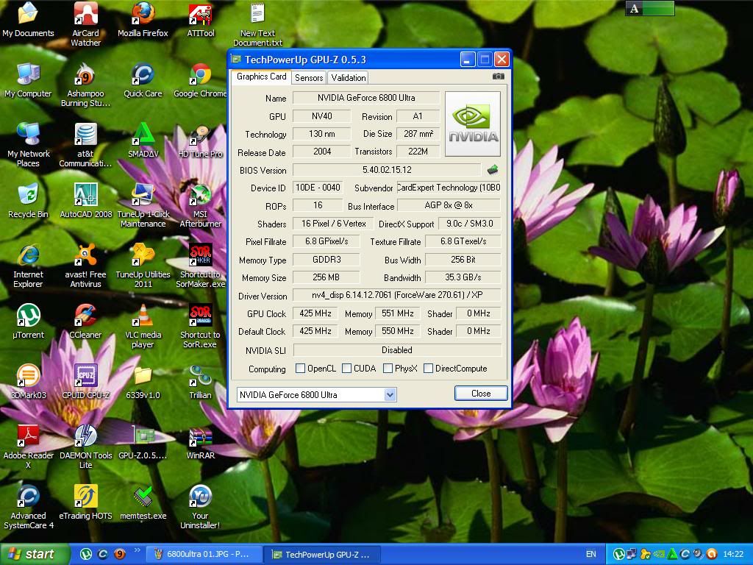
Task: Click the Close button in GPU-Z
Action: [x=481, y=394]
